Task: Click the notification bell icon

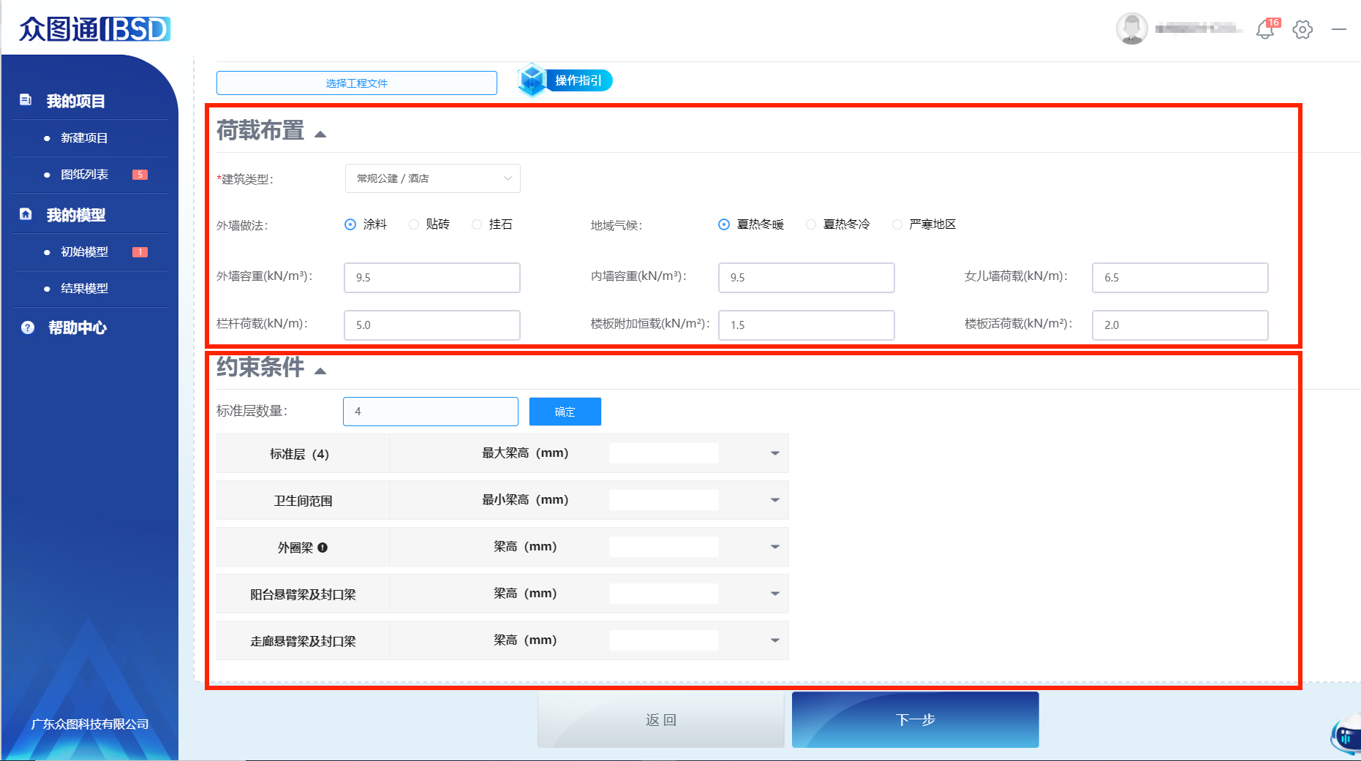Action: coord(1264,30)
